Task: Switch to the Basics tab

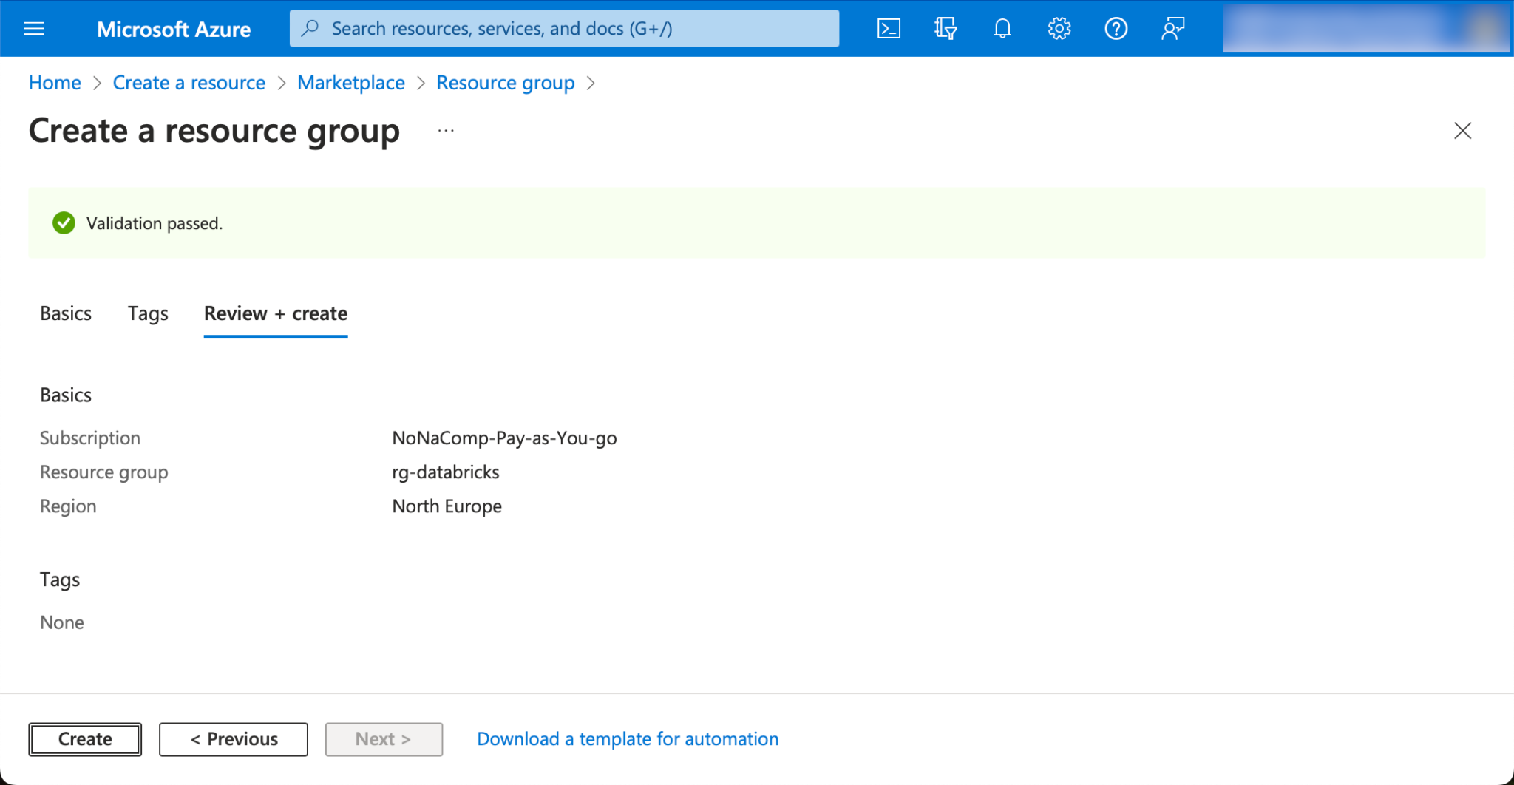Action: click(66, 313)
